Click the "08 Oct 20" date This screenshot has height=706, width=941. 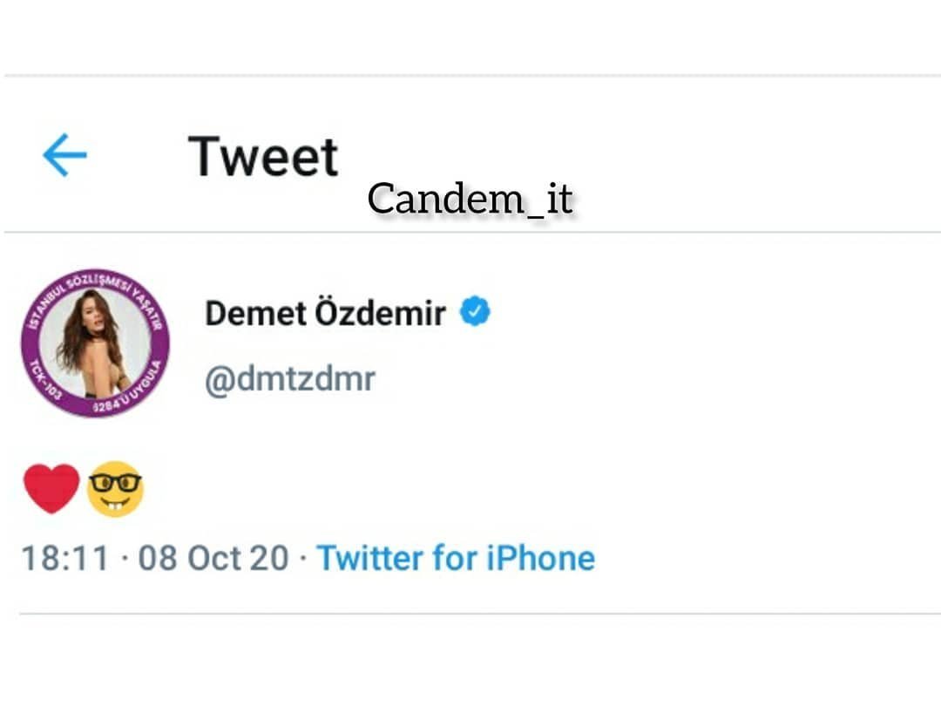click(213, 558)
